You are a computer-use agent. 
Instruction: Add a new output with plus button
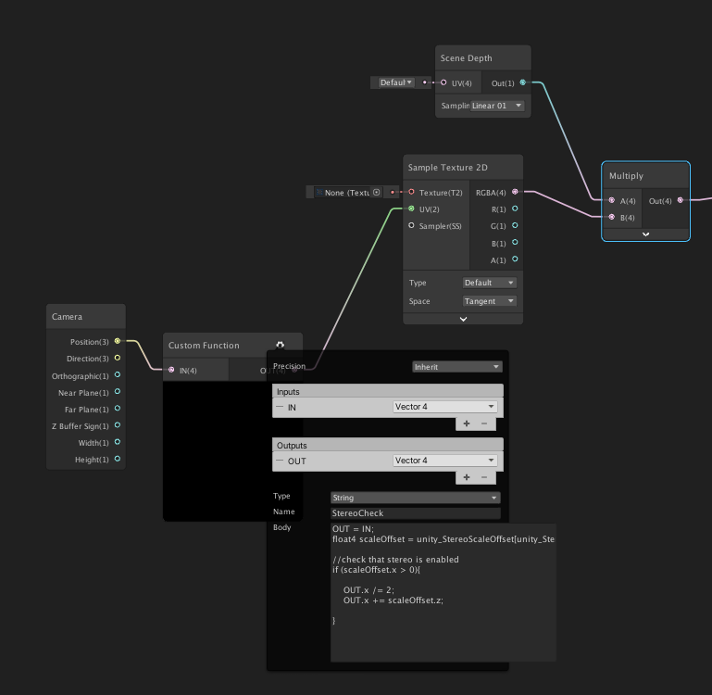467,477
